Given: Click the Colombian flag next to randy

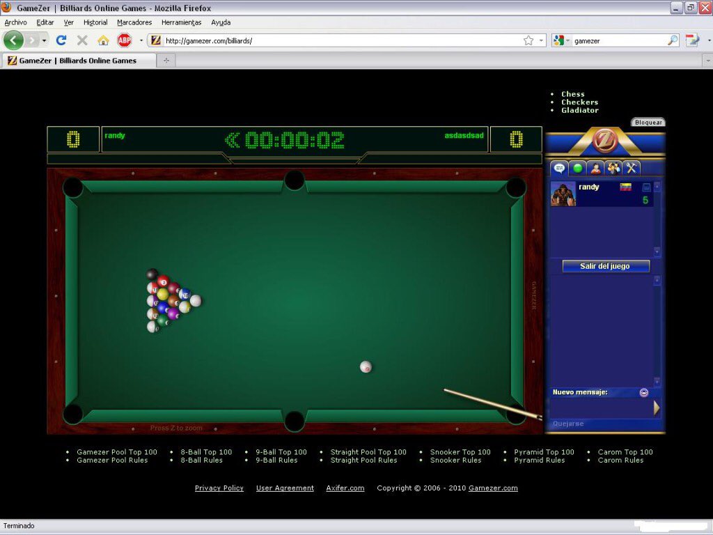Looking at the screenshot, I should click(x=625, y=186).
